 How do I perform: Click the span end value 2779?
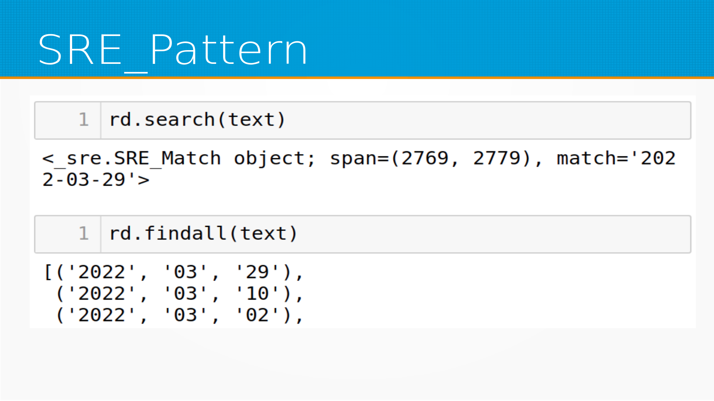pyautogui.click(x=496, y=159)
